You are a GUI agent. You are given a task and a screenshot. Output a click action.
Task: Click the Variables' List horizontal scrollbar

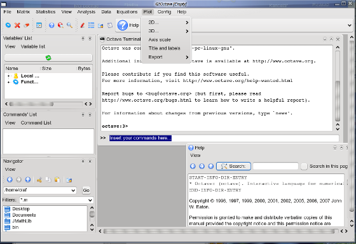[x=32, y=104]
